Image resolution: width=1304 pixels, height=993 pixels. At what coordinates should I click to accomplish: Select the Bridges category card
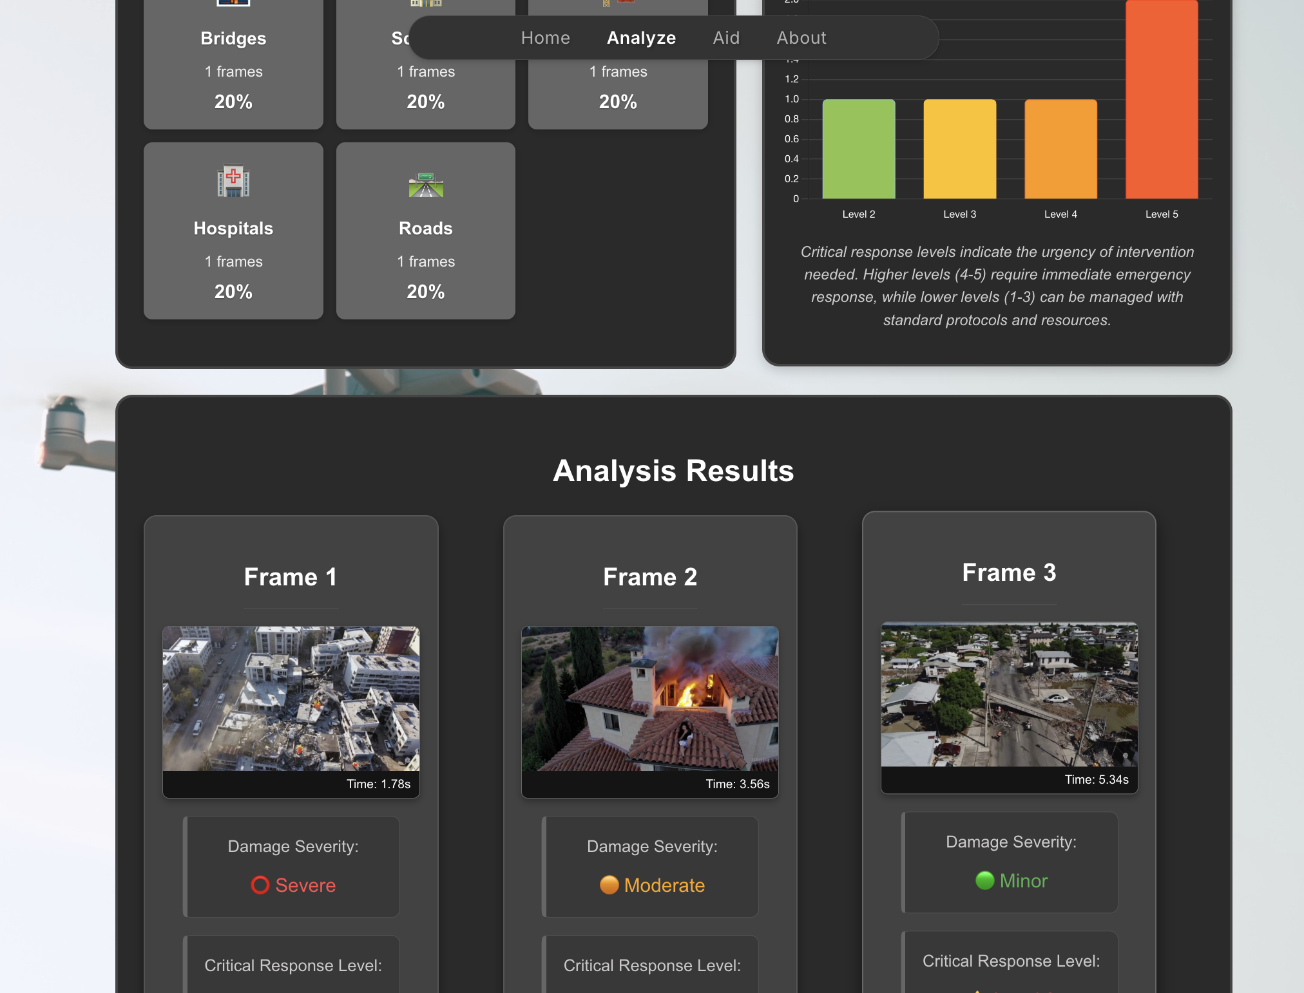[233, 71]
